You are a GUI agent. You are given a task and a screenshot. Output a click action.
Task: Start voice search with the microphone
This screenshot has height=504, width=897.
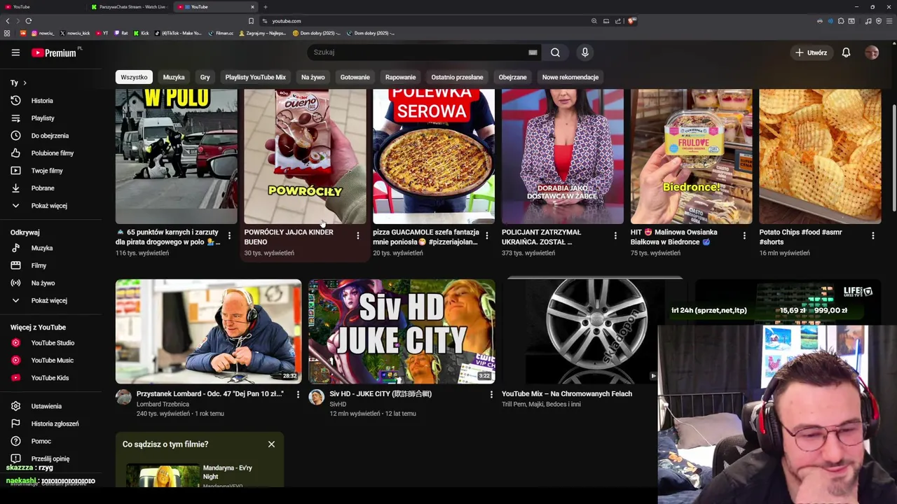[585, 52]
